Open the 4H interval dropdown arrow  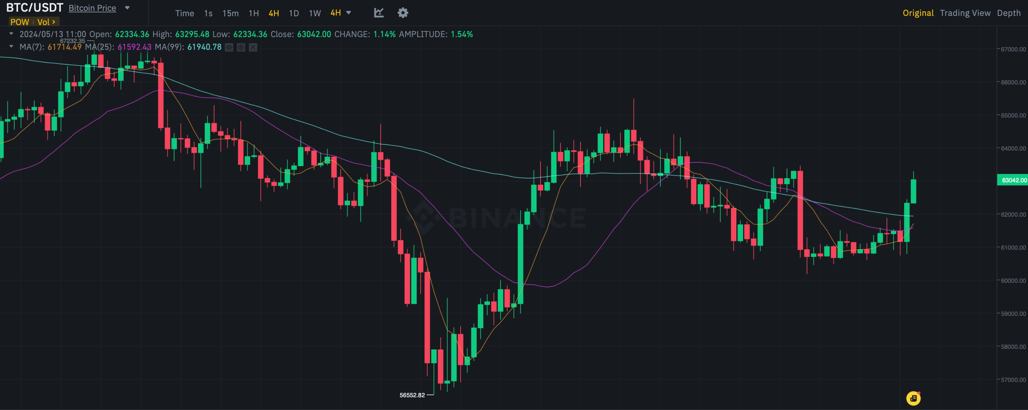[x=349, y=13]
